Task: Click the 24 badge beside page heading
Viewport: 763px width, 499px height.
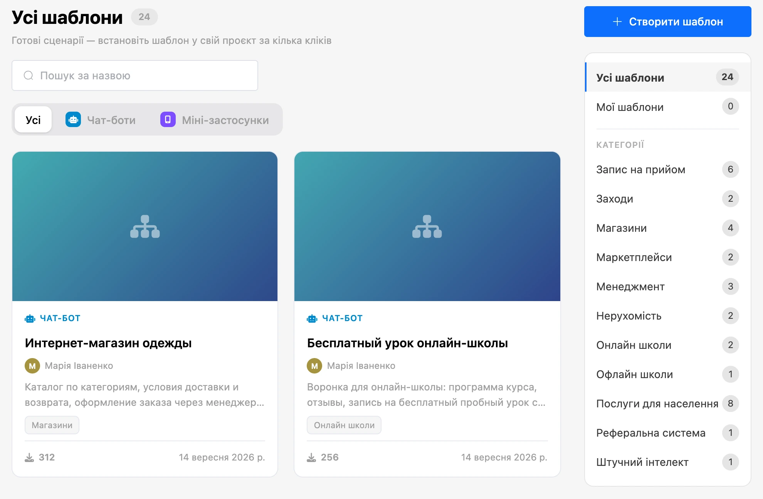Action: [145, 17]
